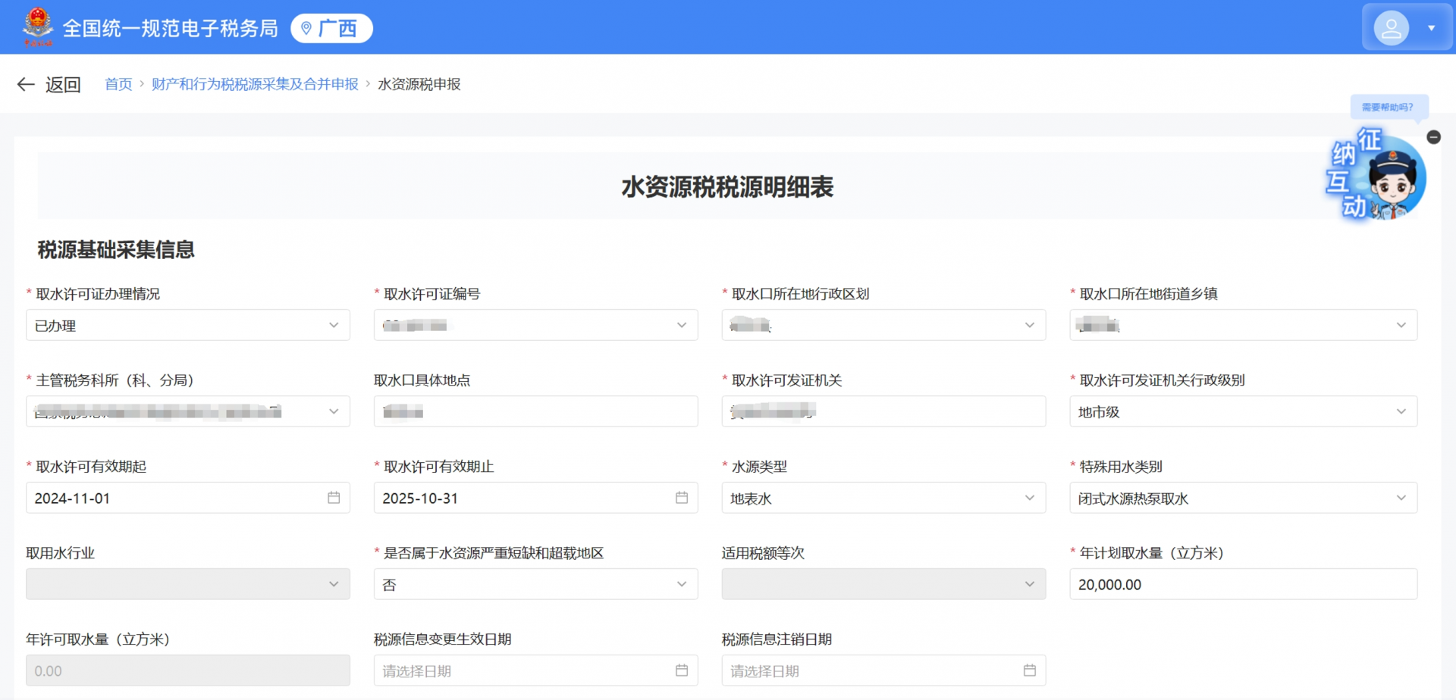Click the tax bureau emblem logo

(x=37, y=27)
